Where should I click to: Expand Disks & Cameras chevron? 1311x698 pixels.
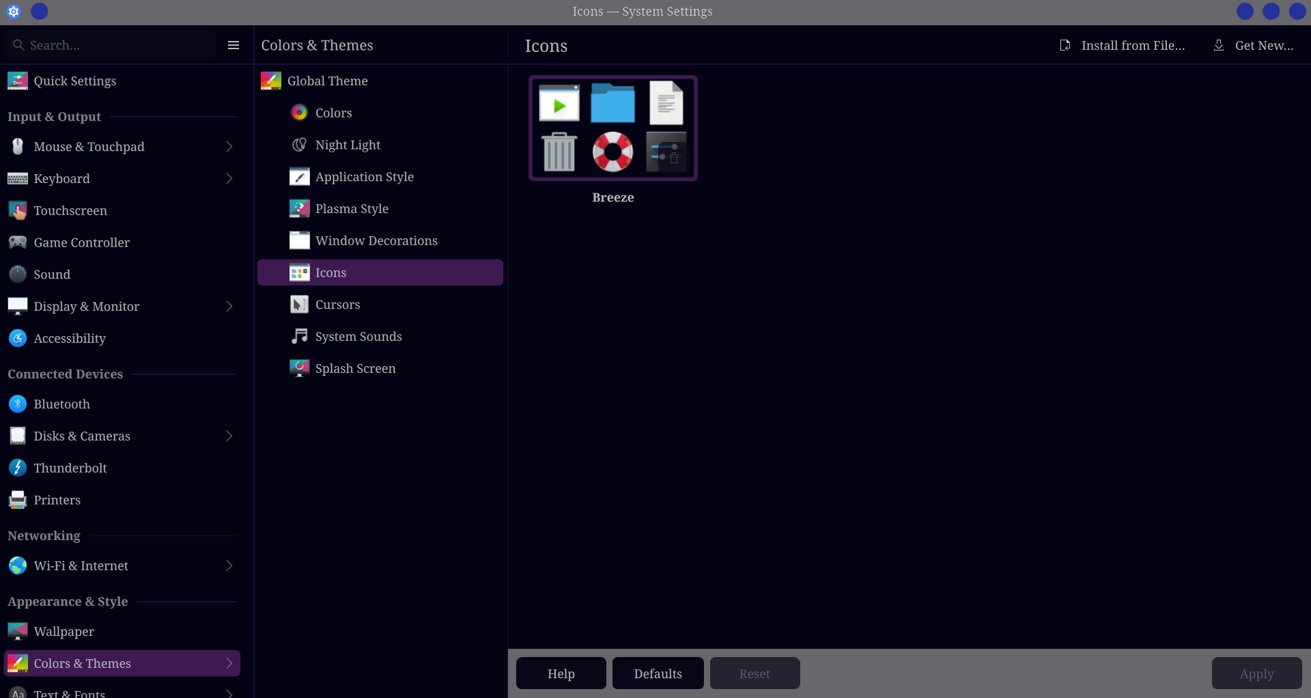click(229, 436)
